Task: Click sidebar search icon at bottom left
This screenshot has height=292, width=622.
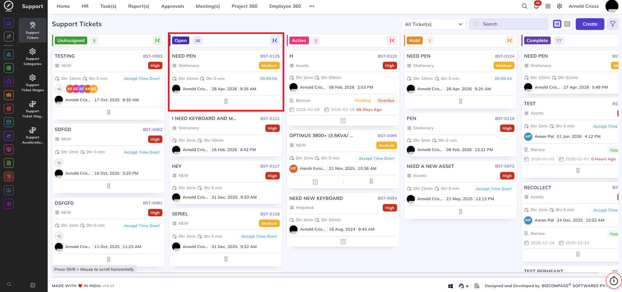Action: click(9, 284)
